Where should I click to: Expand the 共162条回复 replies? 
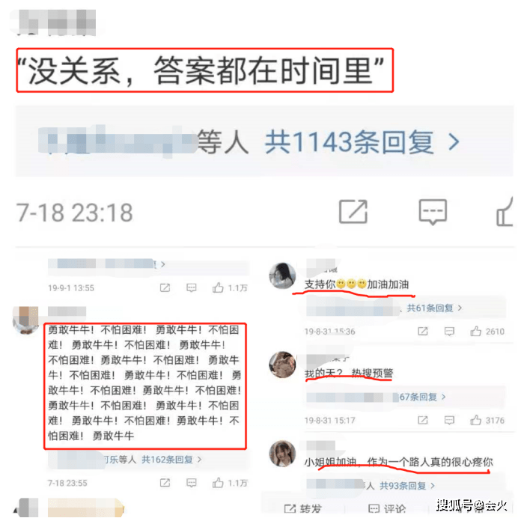click(x=171, y=460)
